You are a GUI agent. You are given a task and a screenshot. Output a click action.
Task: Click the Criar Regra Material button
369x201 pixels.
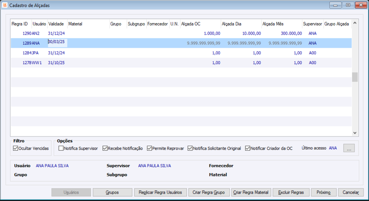coord(251,192)
